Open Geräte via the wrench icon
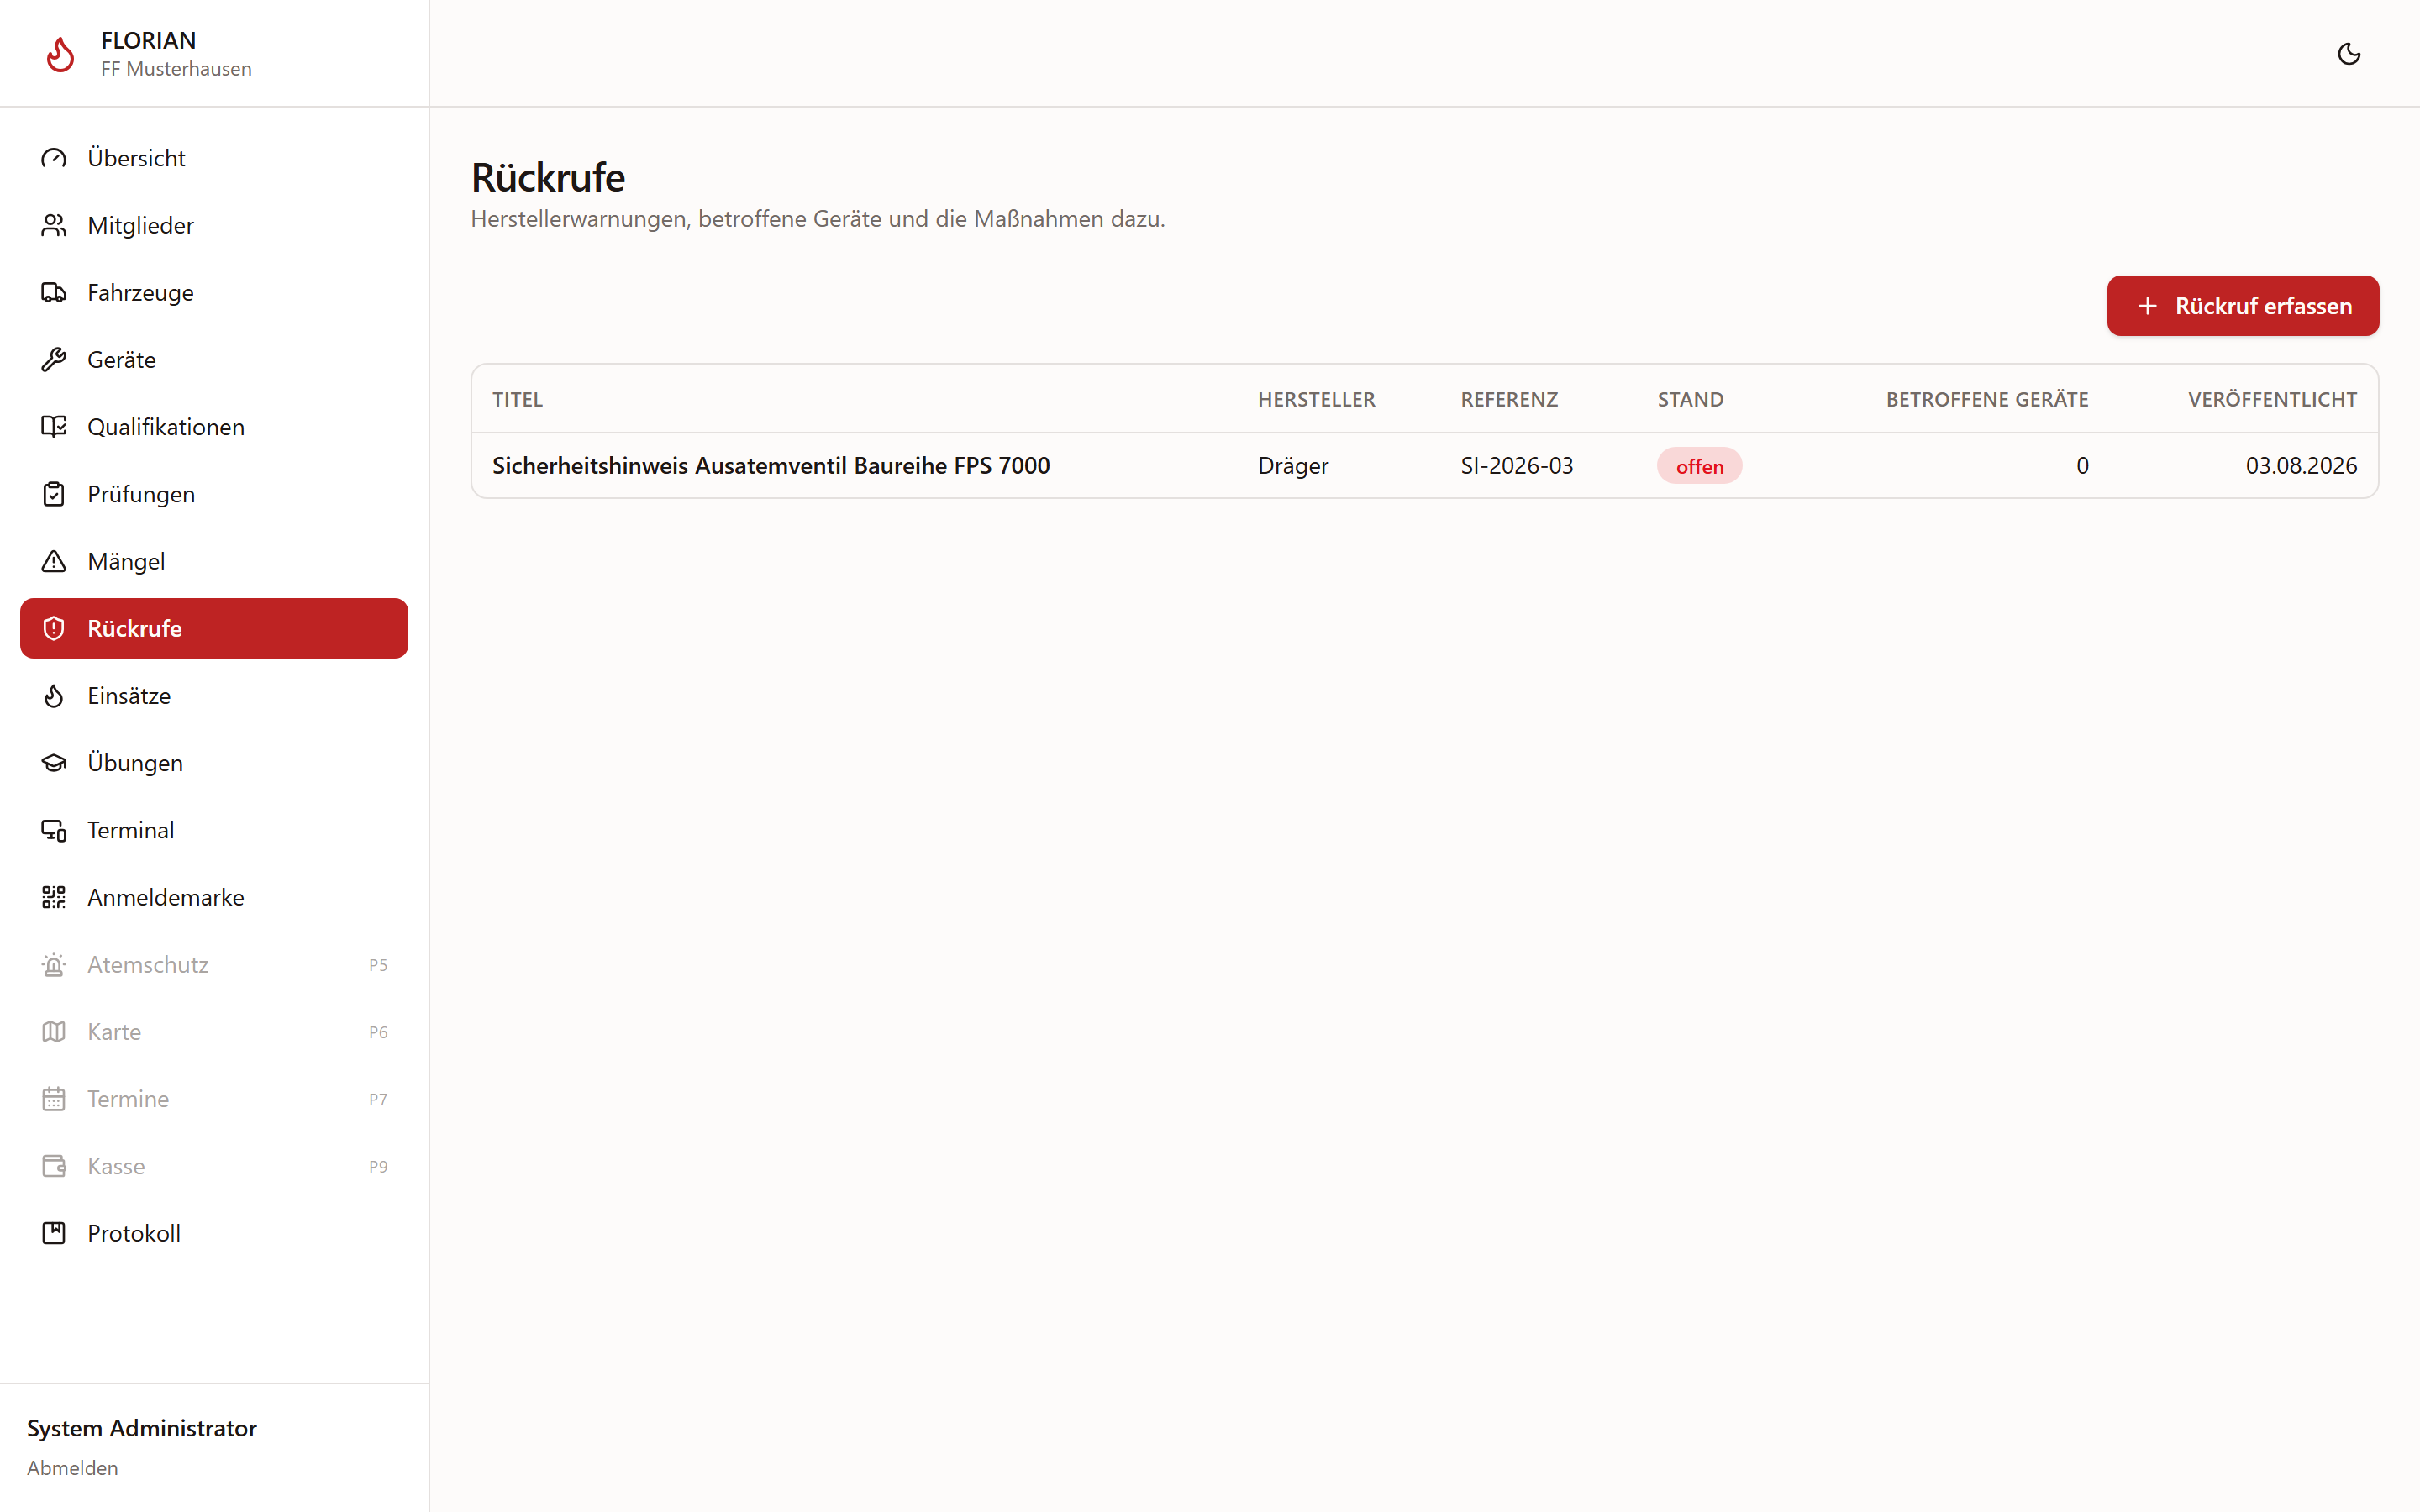 click(x=54, y=359)
